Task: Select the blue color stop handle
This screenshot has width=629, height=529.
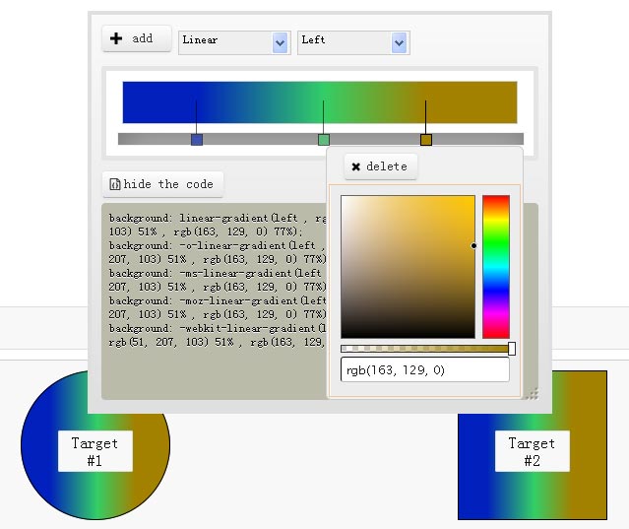Action: tap(197, 140)
